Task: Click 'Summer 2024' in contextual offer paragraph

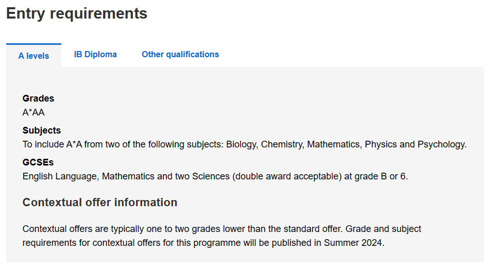Action: click(353, 243)
